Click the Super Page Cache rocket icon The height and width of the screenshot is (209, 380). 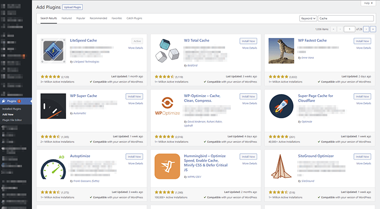(x=282, y=106)
